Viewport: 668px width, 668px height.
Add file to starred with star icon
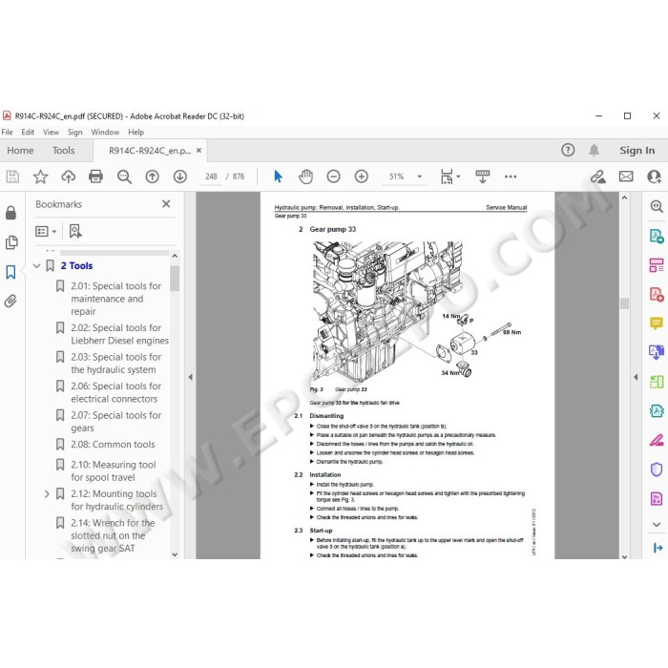tap(40, 177)
